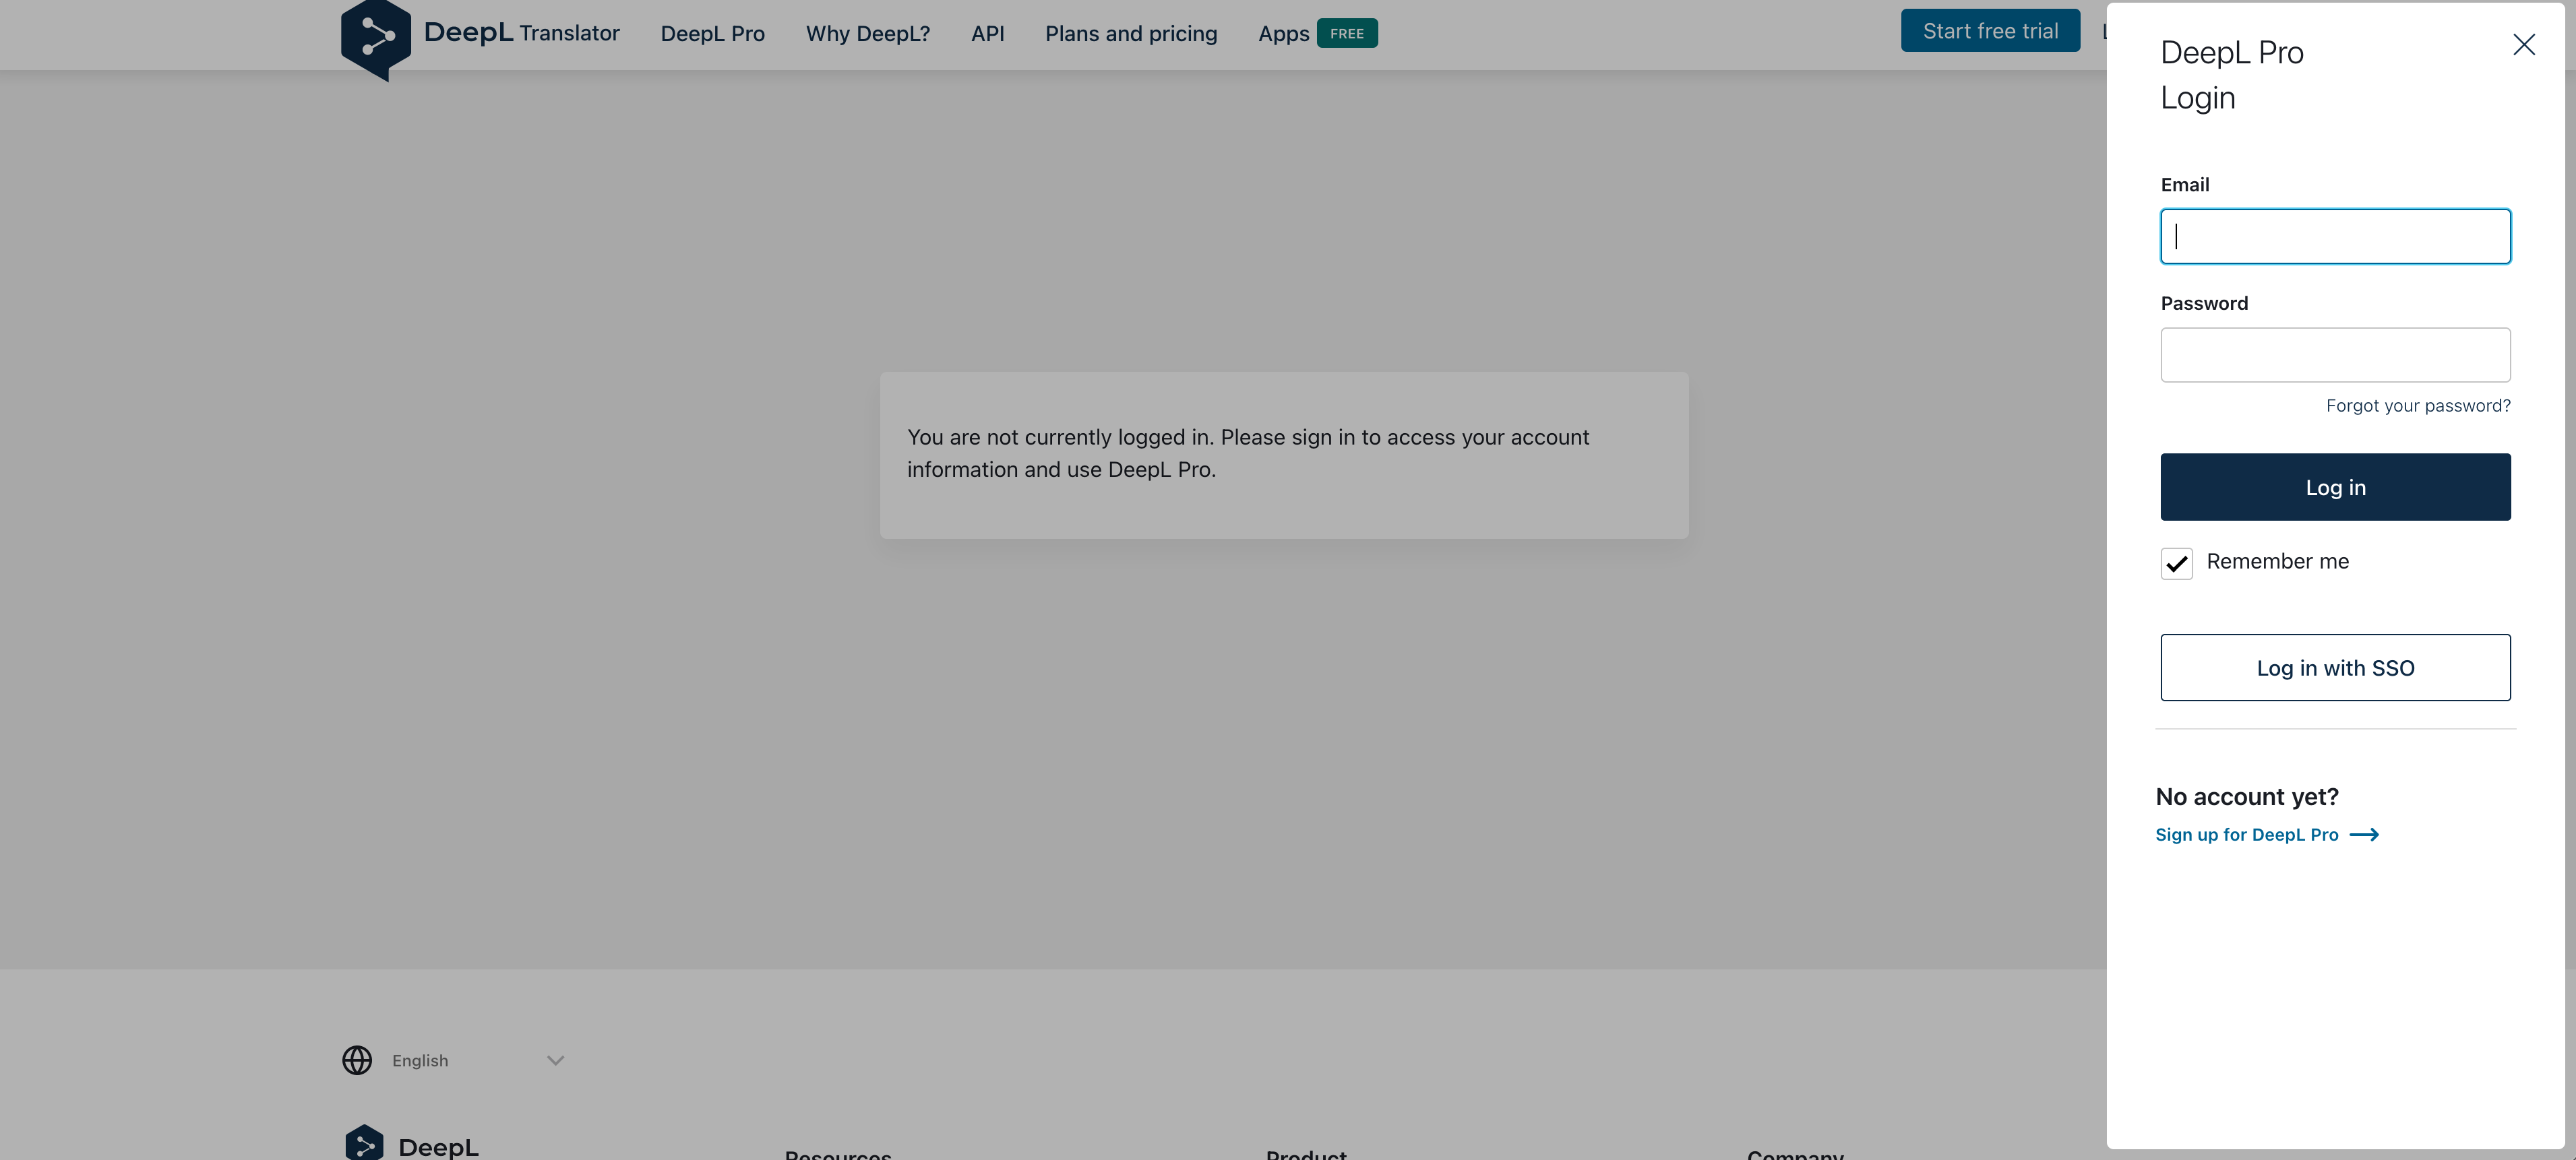Click the FREE badge next to Apps
This screenshot has height=1160, width=2576.
pos(1347,33)
